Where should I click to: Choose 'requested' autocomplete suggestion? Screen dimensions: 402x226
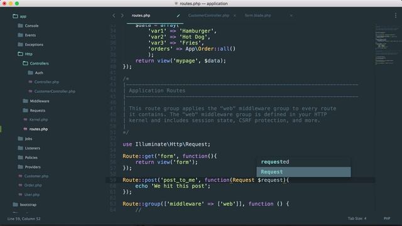pyautogui.click(x=303, y=162)
